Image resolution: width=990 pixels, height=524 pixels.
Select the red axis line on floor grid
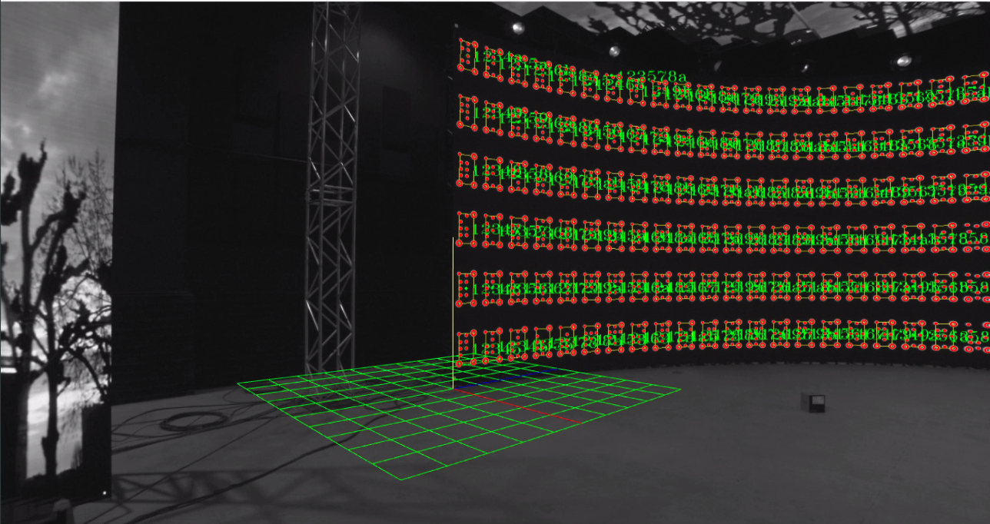tap(517, 406)
